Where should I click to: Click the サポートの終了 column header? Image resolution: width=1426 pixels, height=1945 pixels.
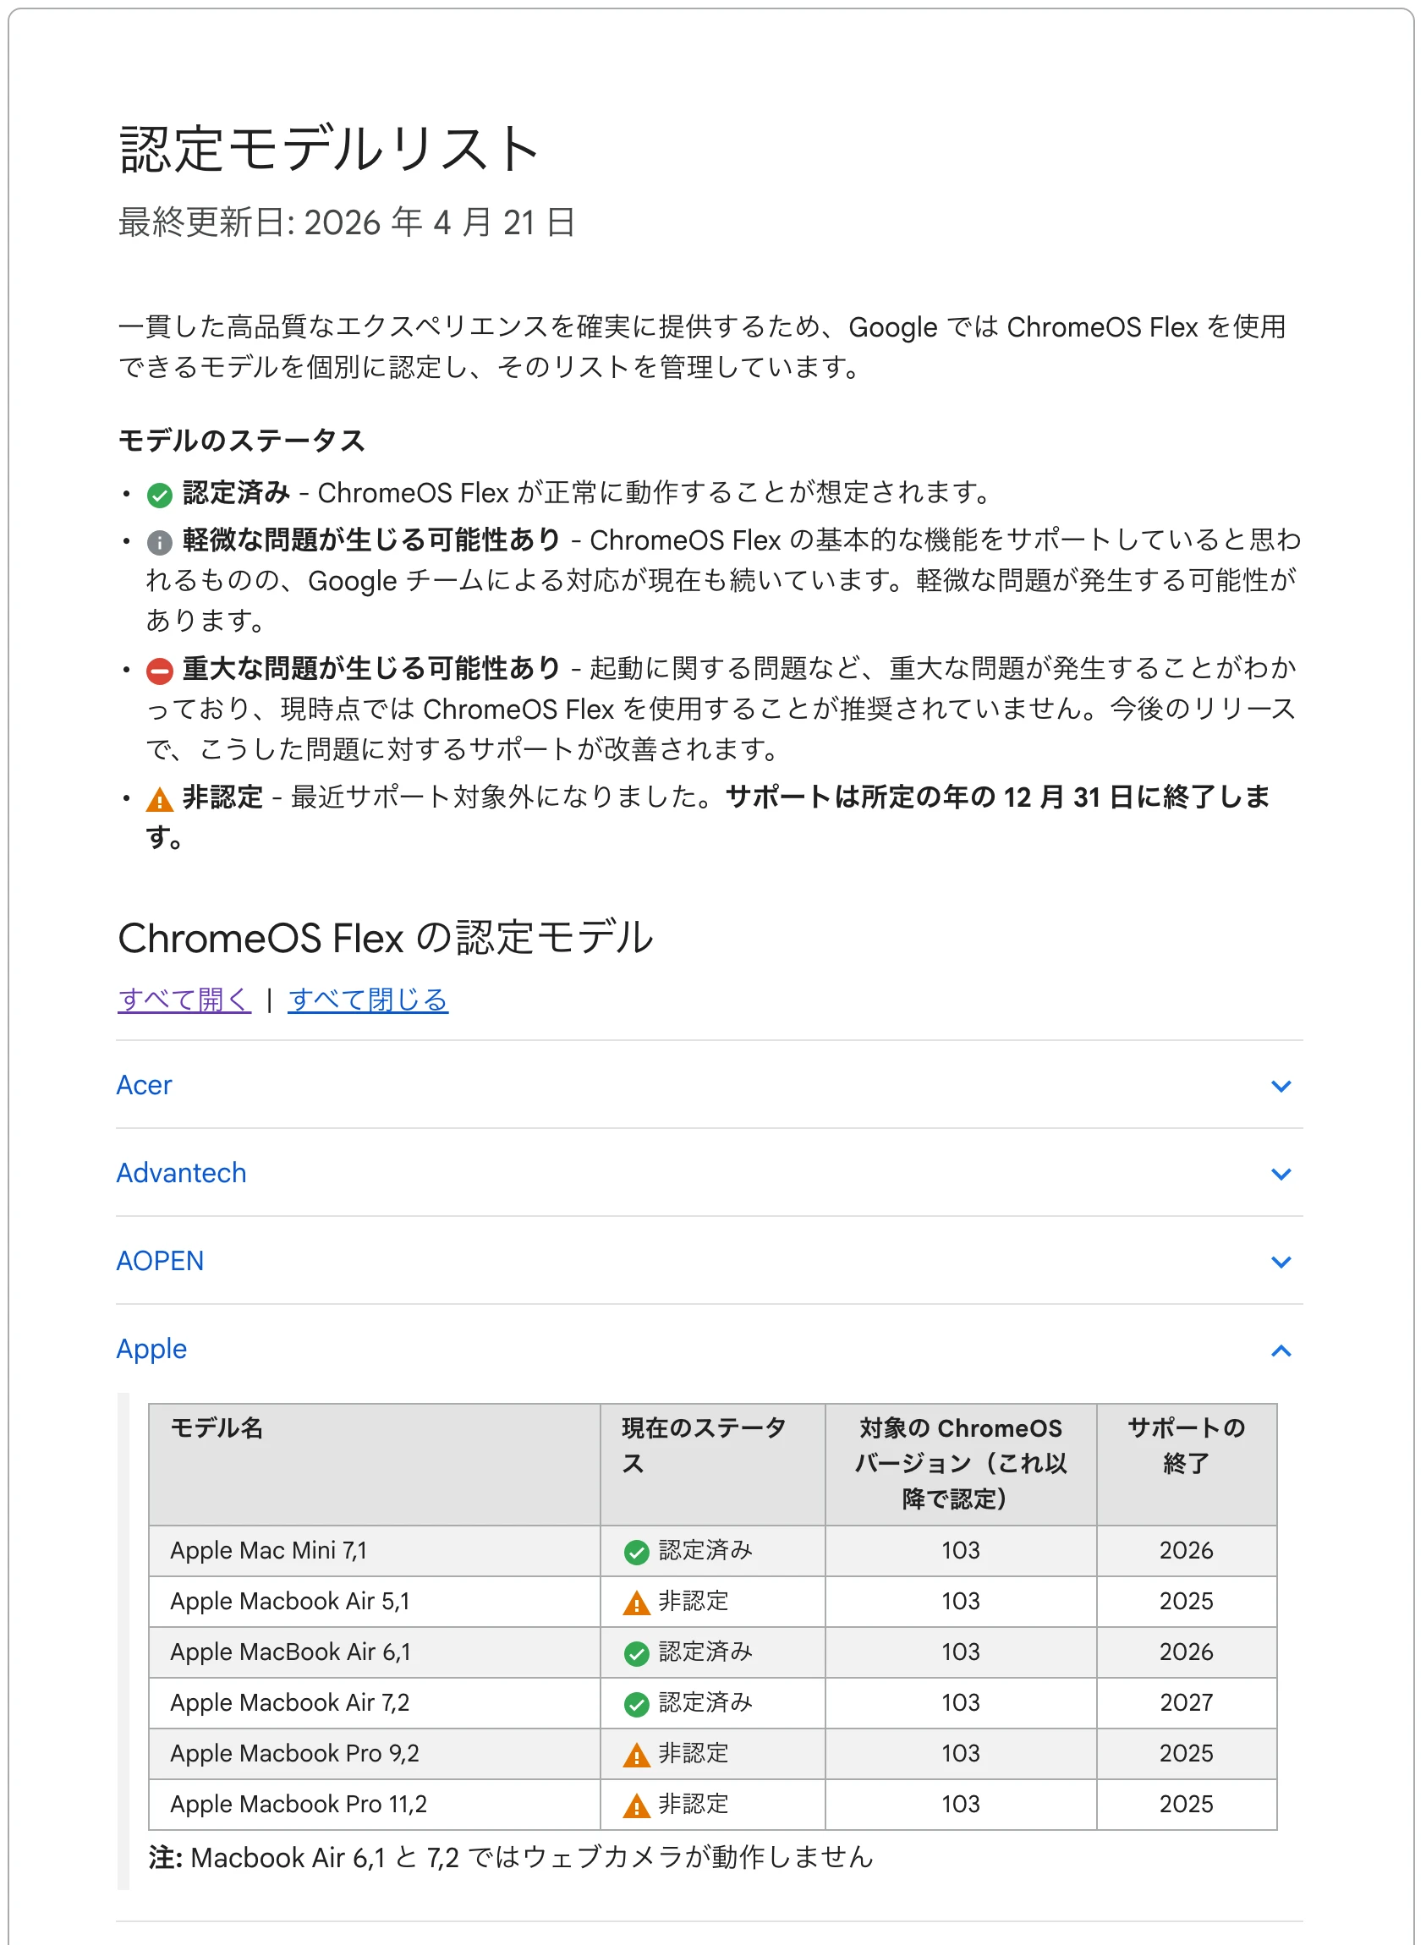(x=1187, y=1466)
